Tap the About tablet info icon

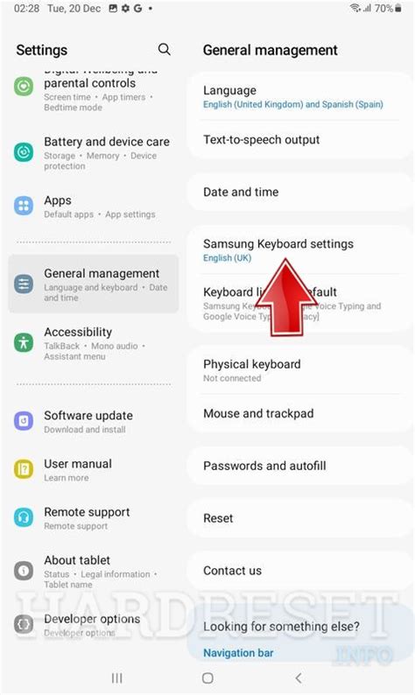24,571
